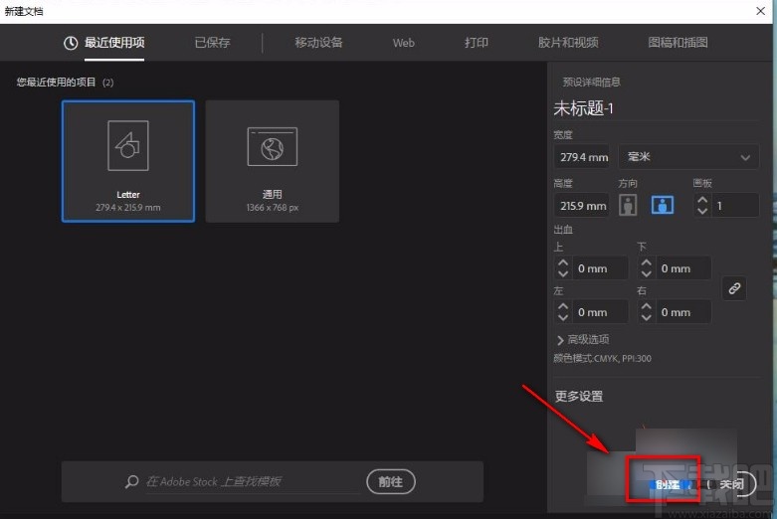Click the Adobe Stock template search field
The image size is (777, 519).
[x=253, y=481]
